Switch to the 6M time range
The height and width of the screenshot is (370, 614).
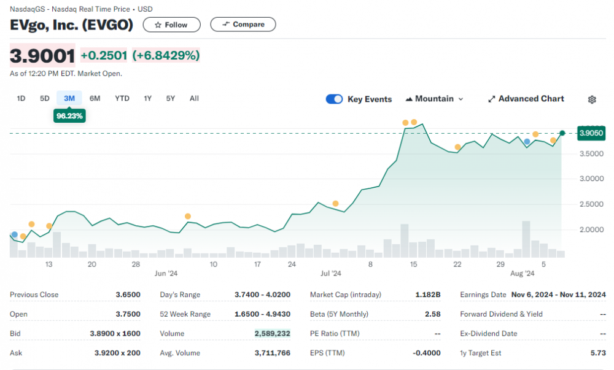(x=95, y=98)
